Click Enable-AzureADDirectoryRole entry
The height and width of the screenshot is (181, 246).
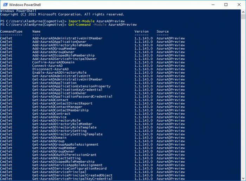click(x=59, y=73)
